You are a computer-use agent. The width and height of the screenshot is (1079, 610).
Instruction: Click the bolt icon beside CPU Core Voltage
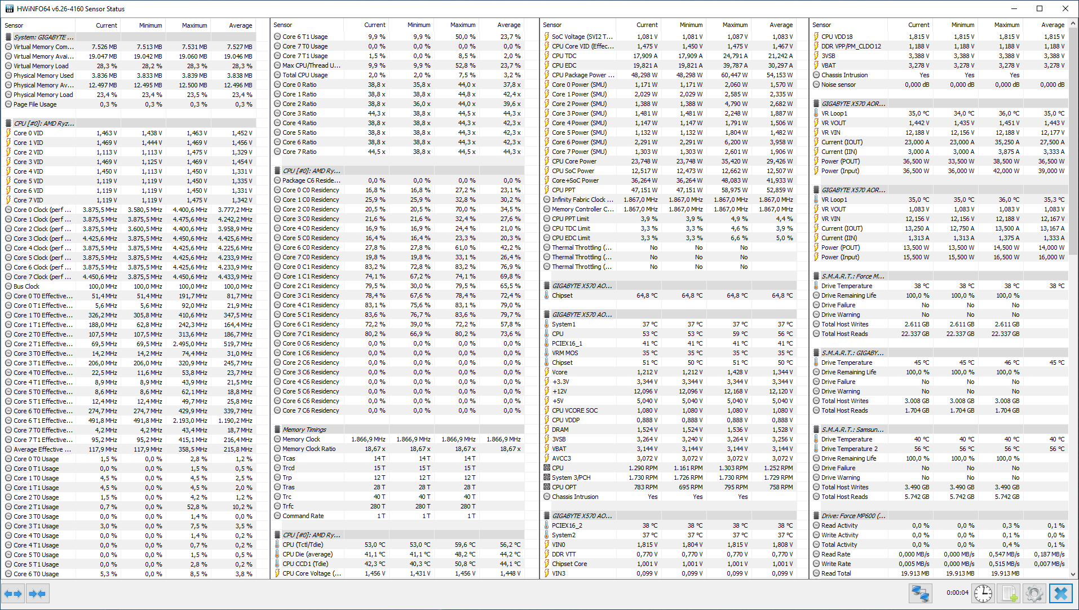[277, 573]
